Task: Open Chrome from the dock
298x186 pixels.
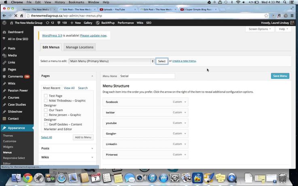Action: (28, 178)
